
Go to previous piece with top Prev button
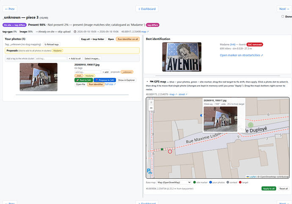(10, 9)
